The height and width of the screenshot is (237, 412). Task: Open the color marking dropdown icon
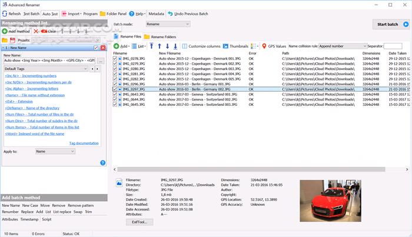255,46
